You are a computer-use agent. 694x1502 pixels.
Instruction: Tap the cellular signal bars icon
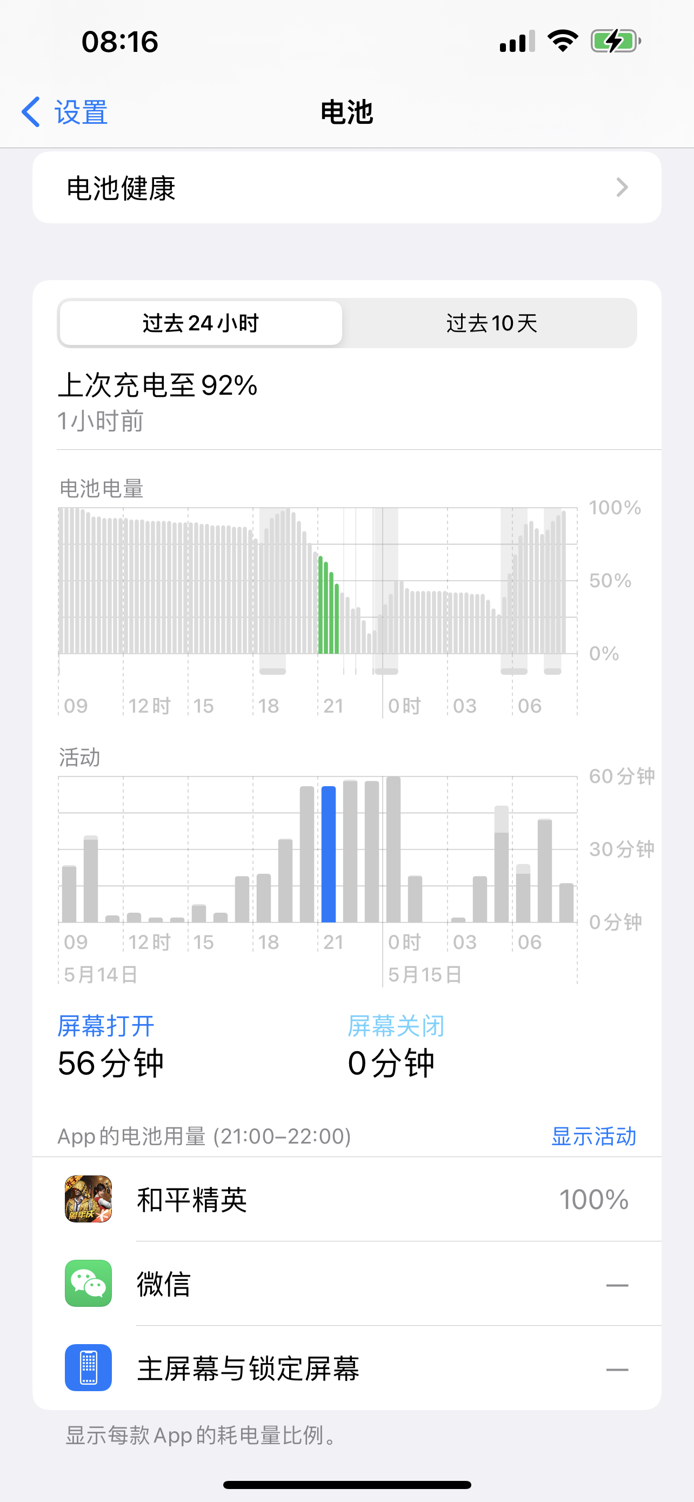point(517,42)
